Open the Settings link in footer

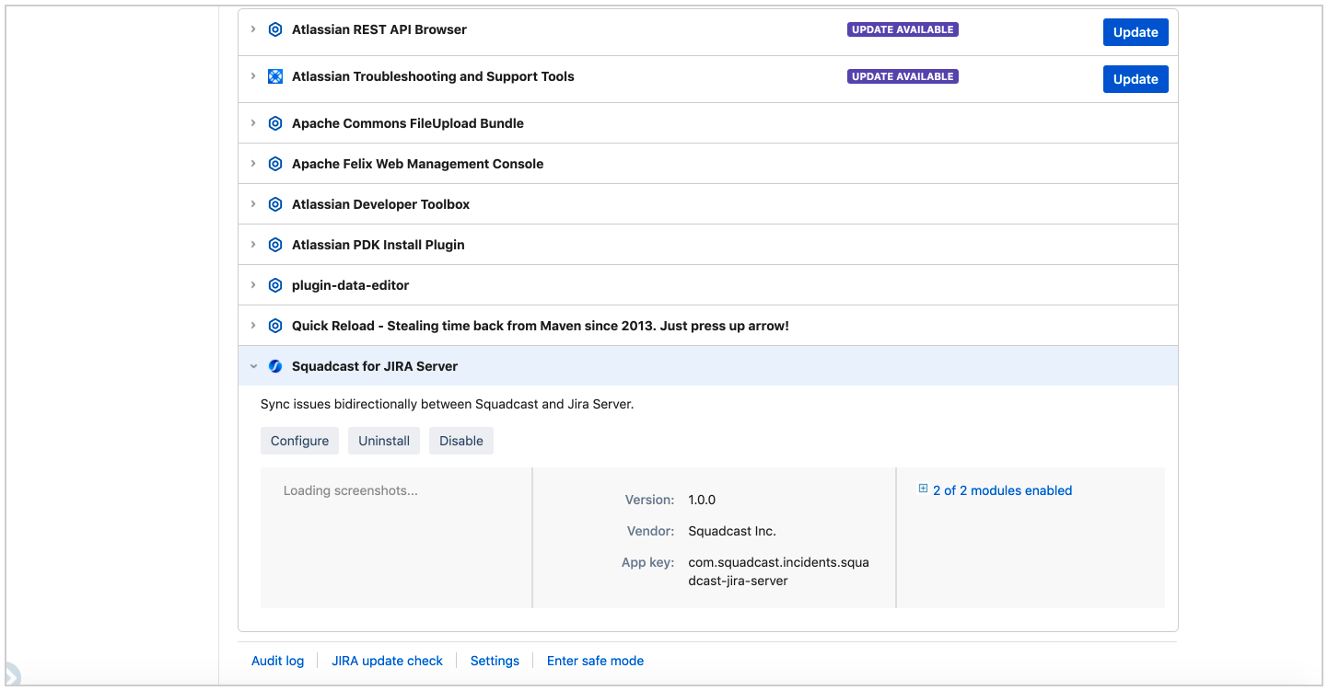click(495, 661)
